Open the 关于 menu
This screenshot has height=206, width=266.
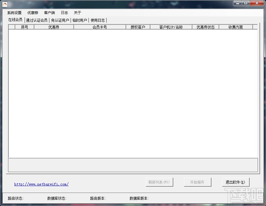pos(78,13)
